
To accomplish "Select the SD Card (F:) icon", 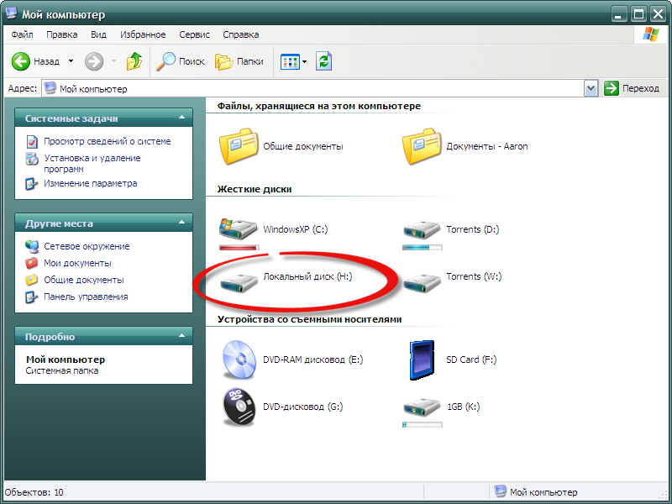I will pos(422,360).
